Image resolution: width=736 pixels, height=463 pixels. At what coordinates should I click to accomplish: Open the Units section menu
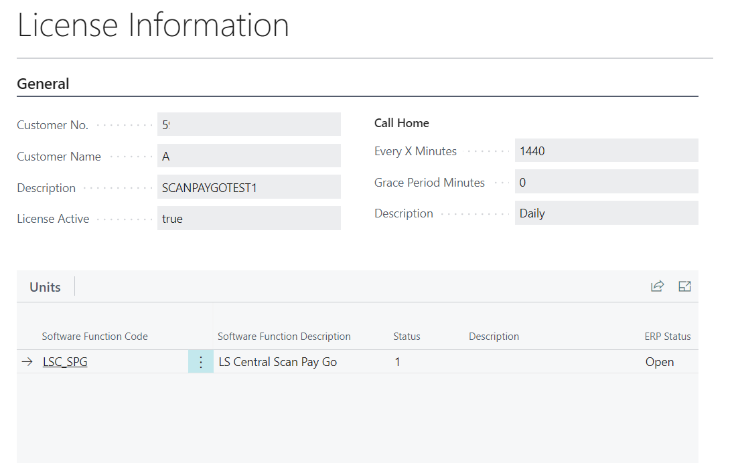pyautogui.click(x=45, y=287)
